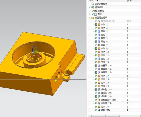This screenshot has height=117, width=141.
Task: Click the revolve icon of 旋转 (7)
Action: click(x=99, y=45)
